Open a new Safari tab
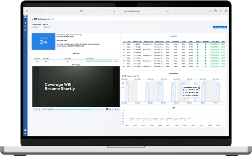 click(x=220, y=11)
